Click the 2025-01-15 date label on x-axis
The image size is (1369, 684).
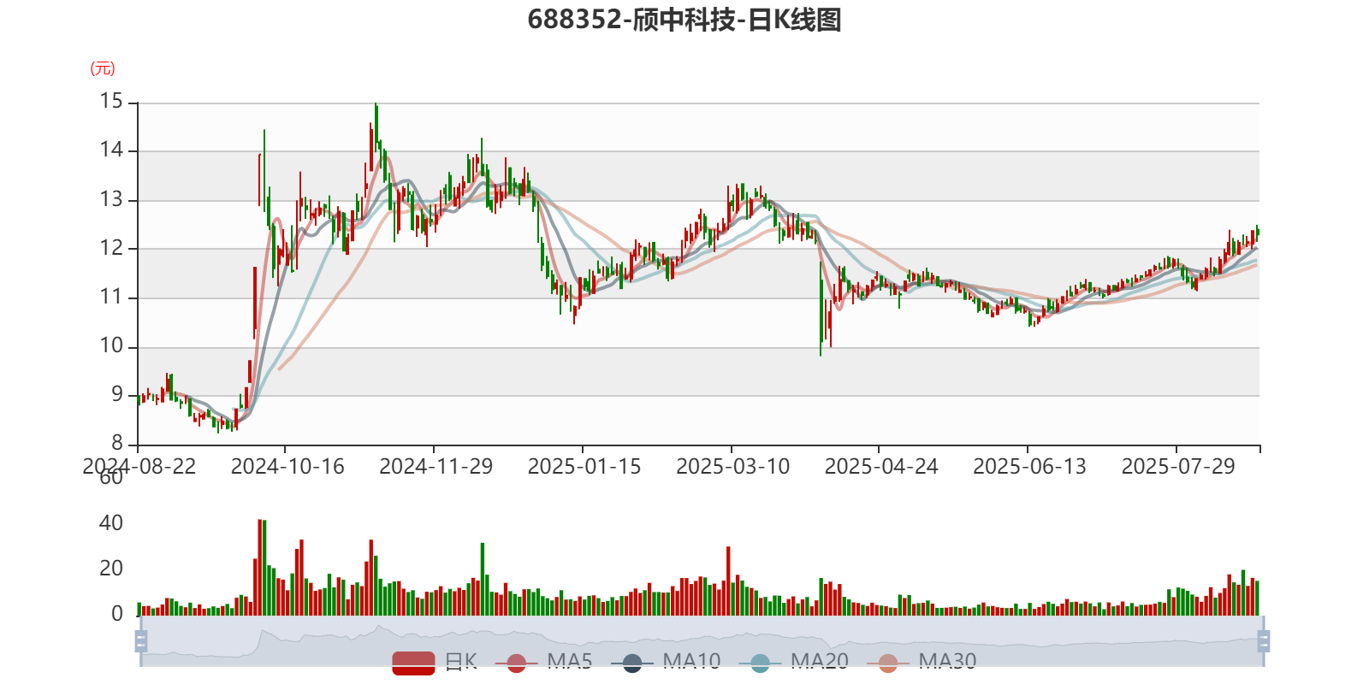coord(584,467)
